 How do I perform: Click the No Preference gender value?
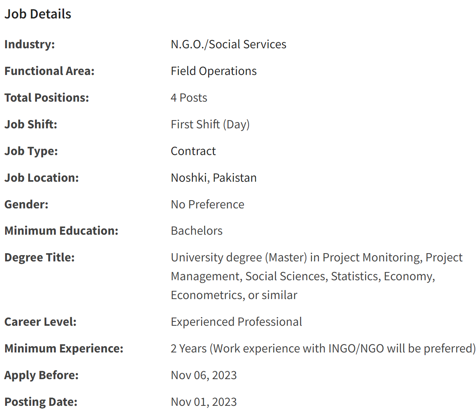click(207, 204)
